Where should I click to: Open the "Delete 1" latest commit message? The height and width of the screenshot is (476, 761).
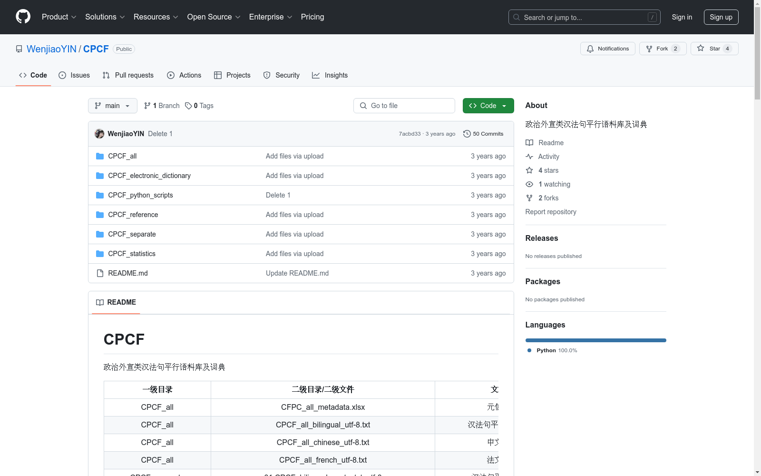pyautogui.click(x=160, y=134)
